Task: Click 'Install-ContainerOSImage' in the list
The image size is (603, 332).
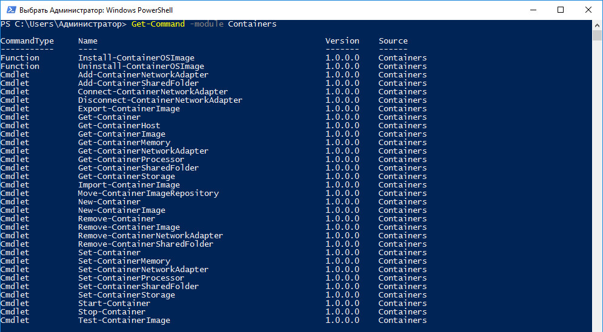Action: tap(136, 57)
